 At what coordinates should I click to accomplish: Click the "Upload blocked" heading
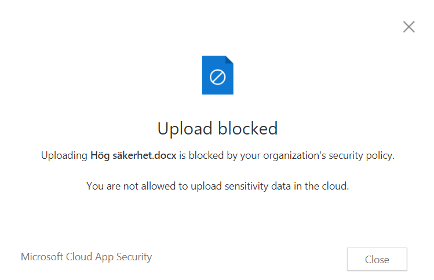coord(217,128)
